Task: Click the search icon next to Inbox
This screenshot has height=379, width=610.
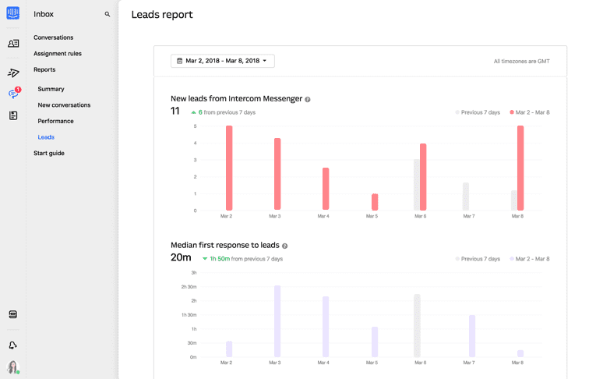Action: point(108,14)
